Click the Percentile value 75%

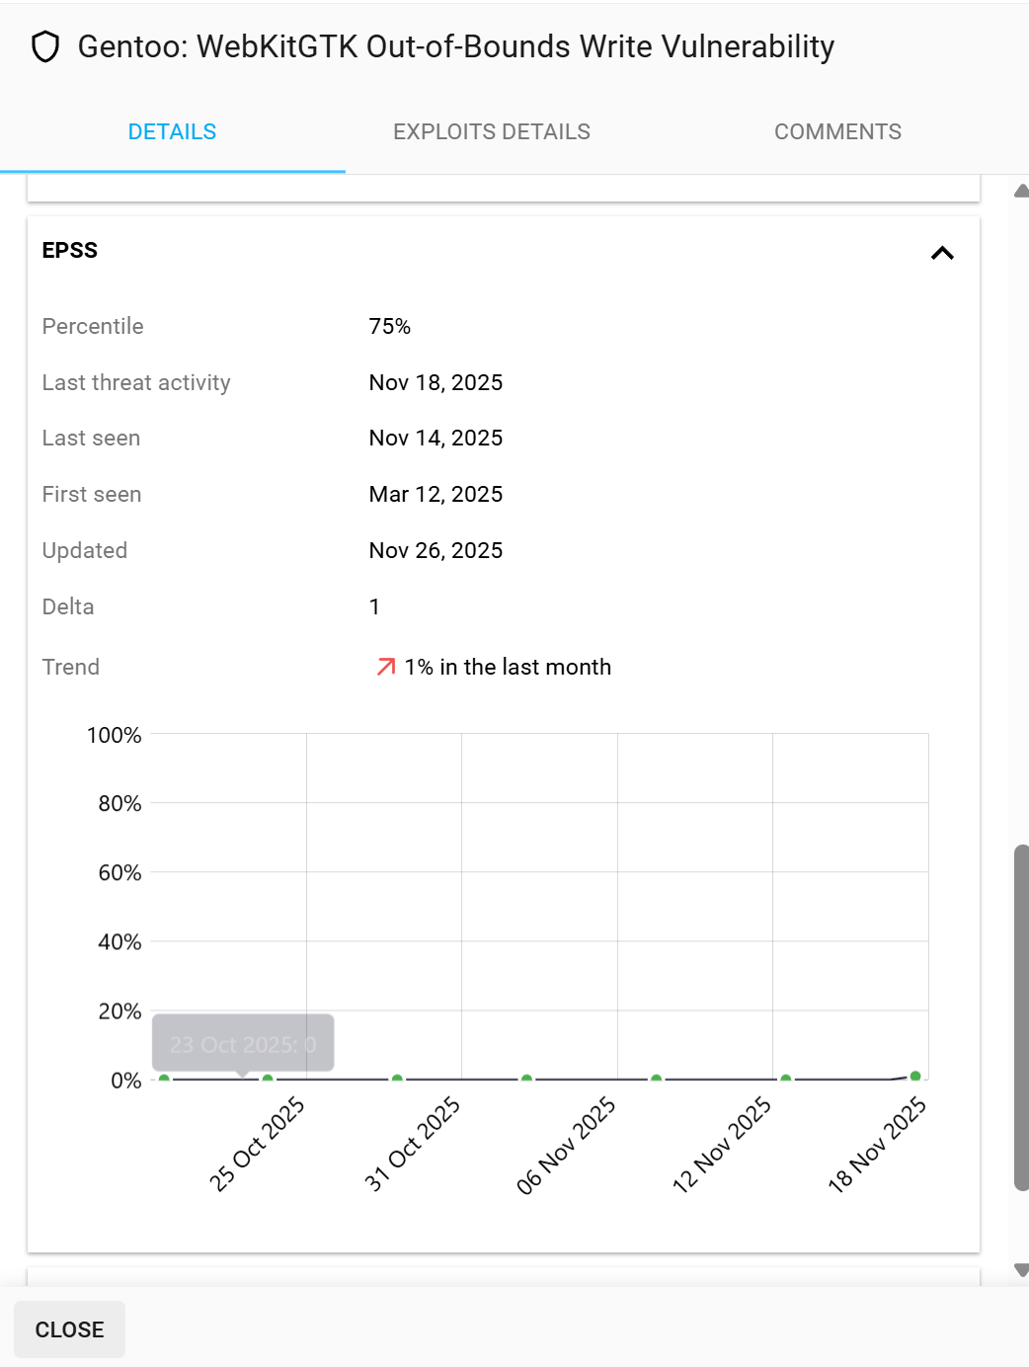[x=390, y=327]
